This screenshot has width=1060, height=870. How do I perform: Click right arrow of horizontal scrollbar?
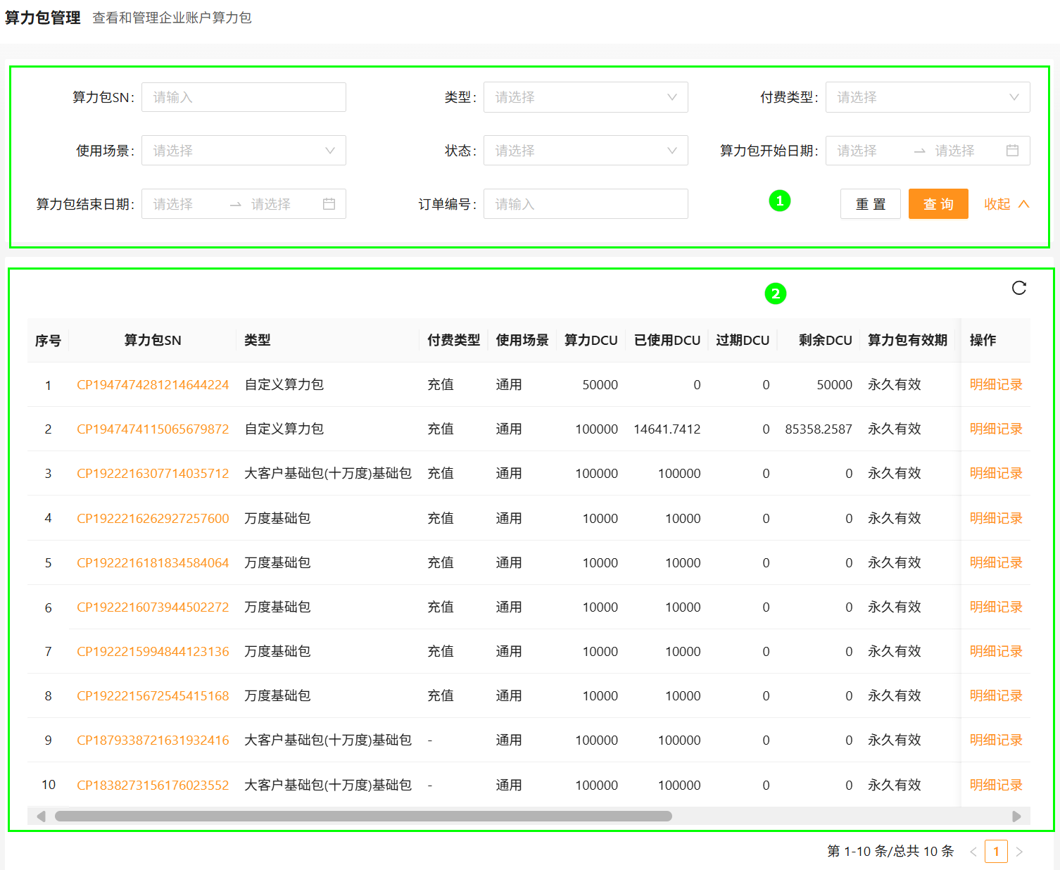point(1016,817)
